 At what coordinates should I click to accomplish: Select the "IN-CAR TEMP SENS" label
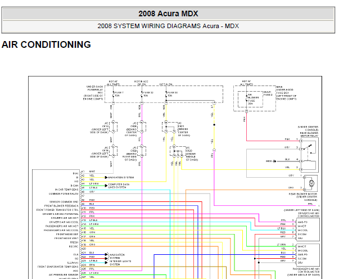66,190
